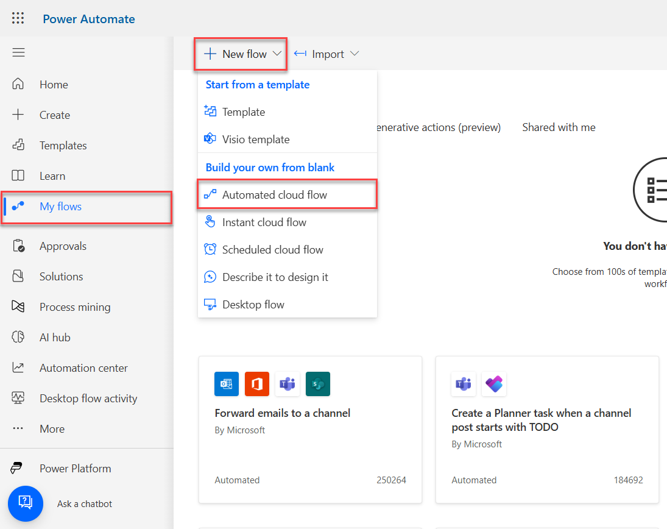The image size is (667, 529).
Task: Click the Import arrow icon
Action: (300, 54)
